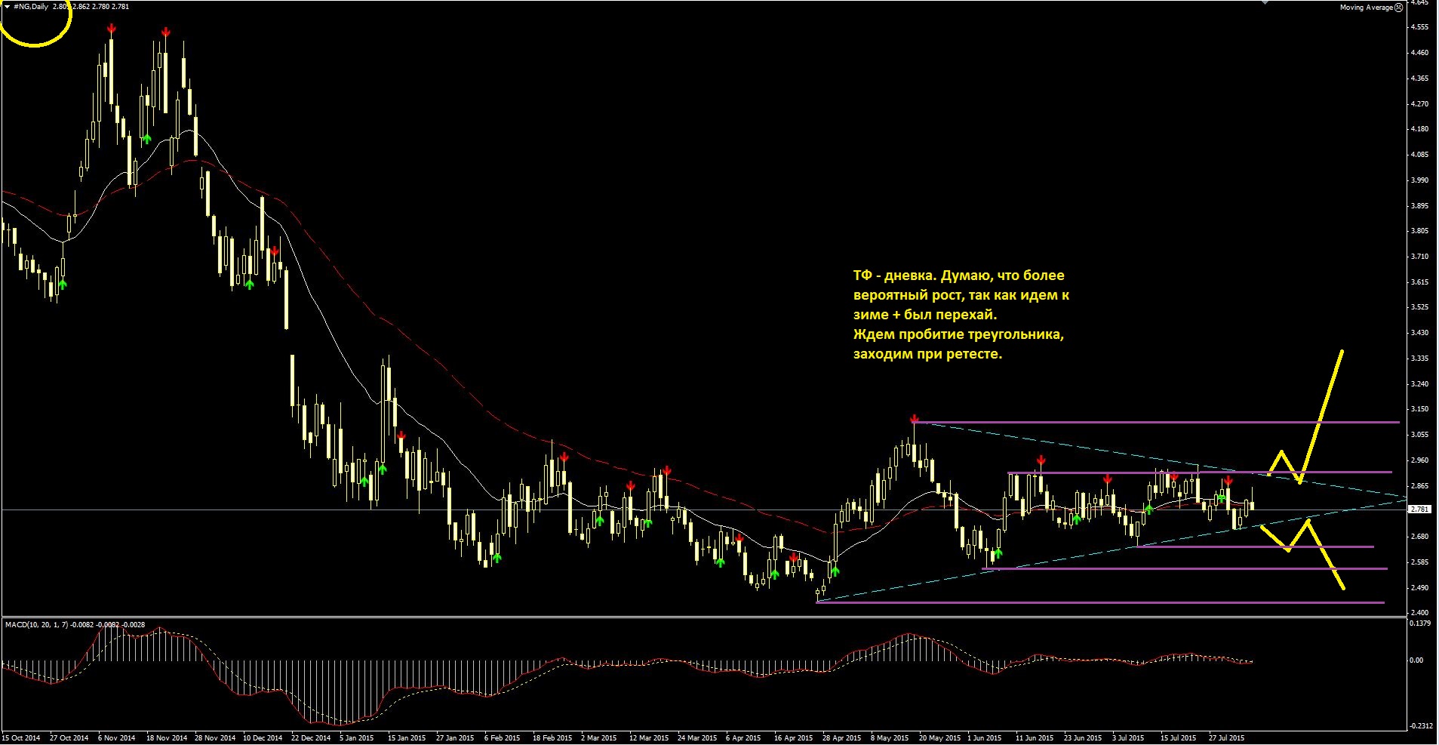1439x745 pixels.
Task: Click the 3 Jul 2015 date label
Action: [x=1128, y=738]
